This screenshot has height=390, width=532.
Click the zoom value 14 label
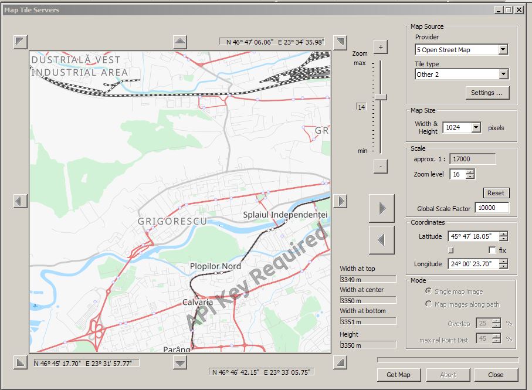click(361, 107)
